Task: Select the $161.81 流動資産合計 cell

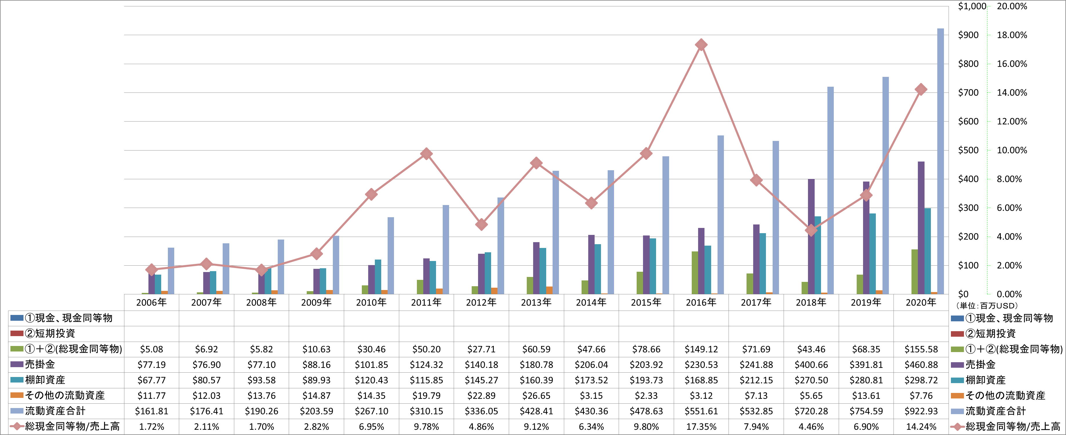Action: click(x=151, y=411)
